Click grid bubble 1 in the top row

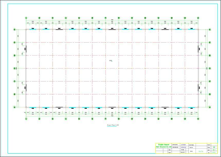26,18
